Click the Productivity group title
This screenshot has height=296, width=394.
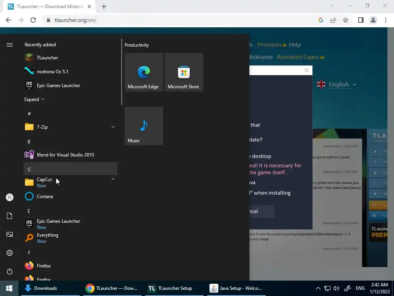click(x=137, y=45)
